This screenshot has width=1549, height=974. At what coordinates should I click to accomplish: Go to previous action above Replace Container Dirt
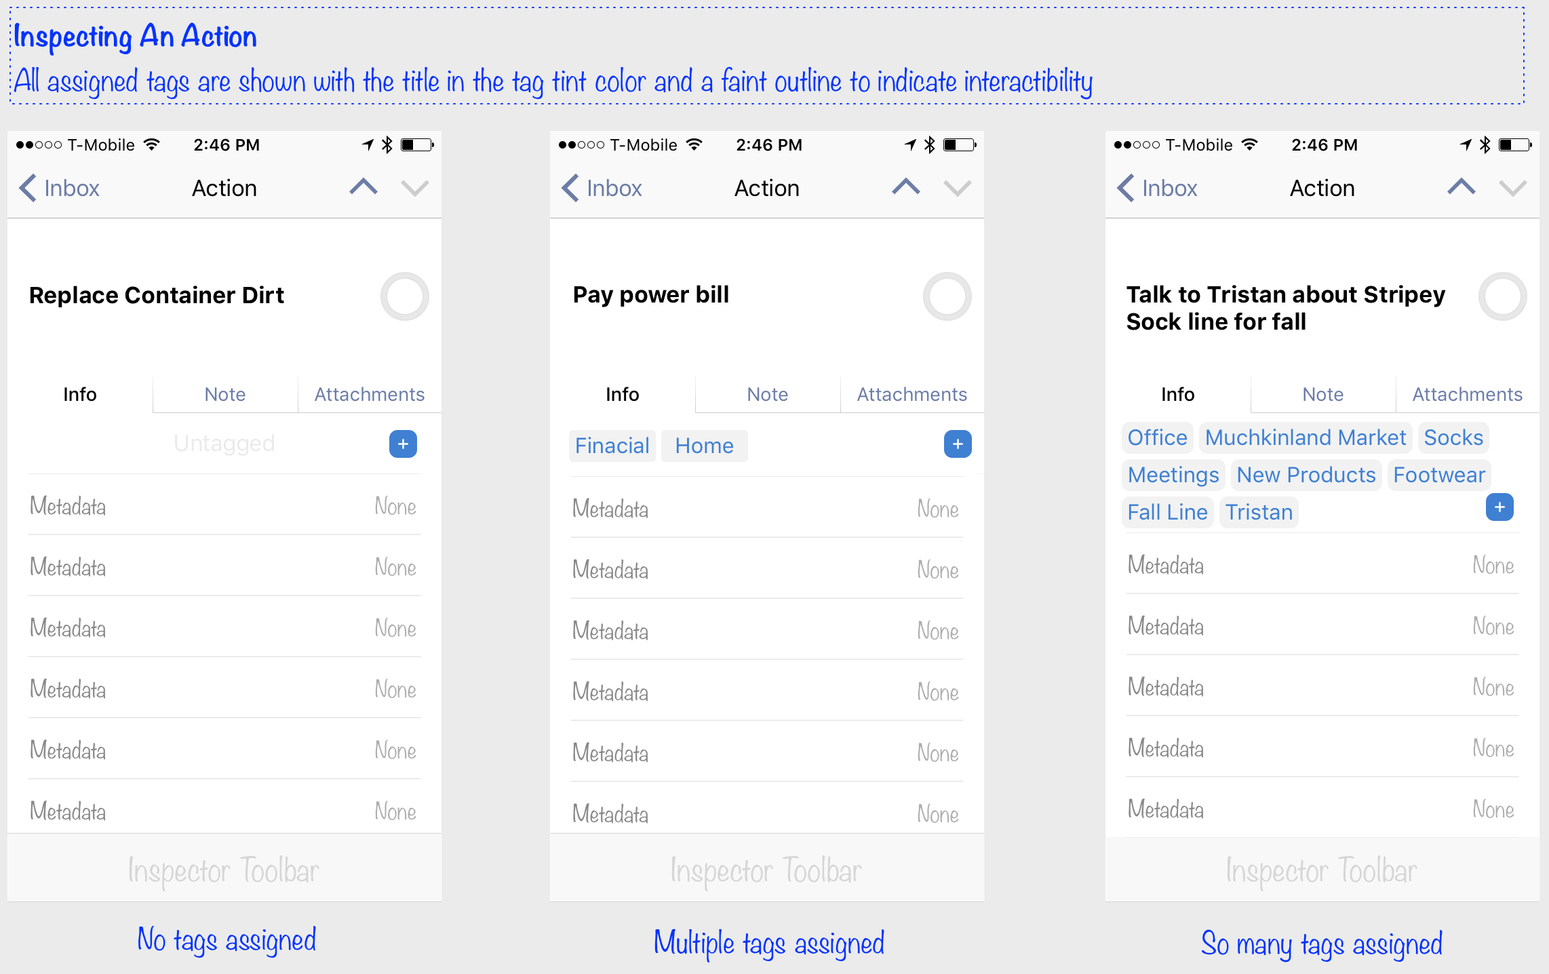[x=364, y=187]
